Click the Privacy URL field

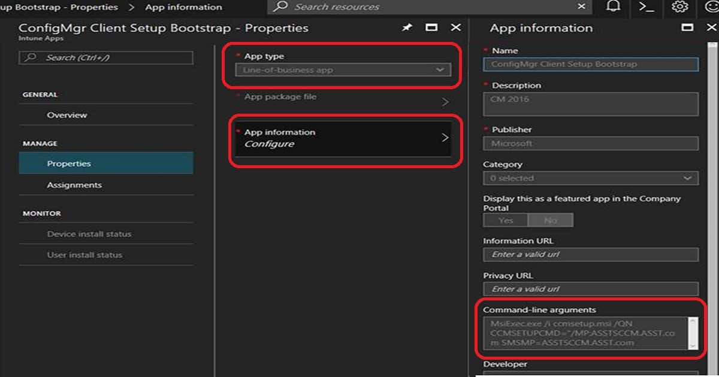click(591, 289)
